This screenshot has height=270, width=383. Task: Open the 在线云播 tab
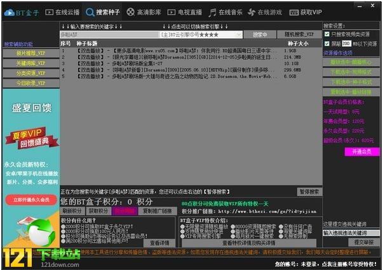(x=62, y=12)
